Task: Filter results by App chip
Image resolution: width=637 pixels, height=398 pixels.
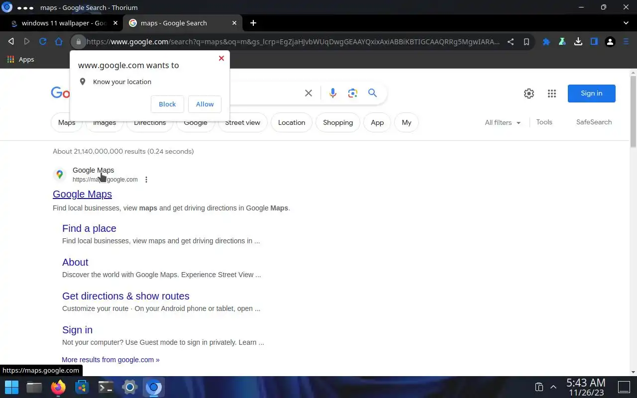Action: [377, 122]
